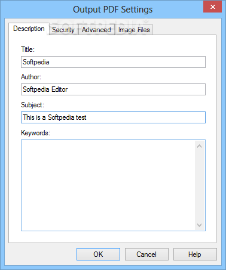Confirm settings with the OK button
The width and height of the screenshot is (226, 270).
[x=98, y=255]
